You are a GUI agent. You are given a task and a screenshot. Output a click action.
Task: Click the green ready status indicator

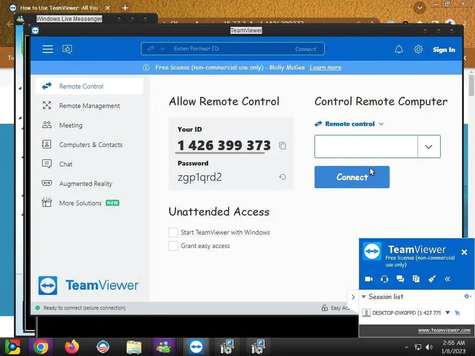point(38,308)
